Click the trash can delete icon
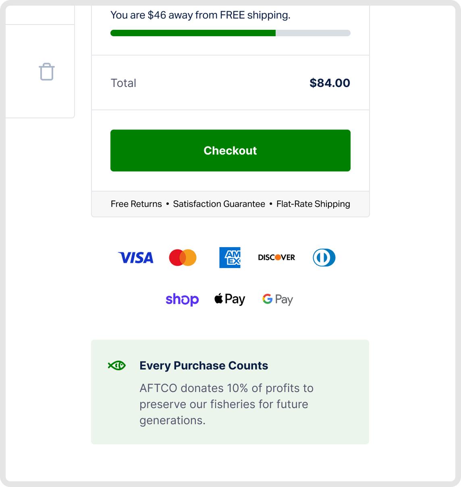 pos(47,72)
